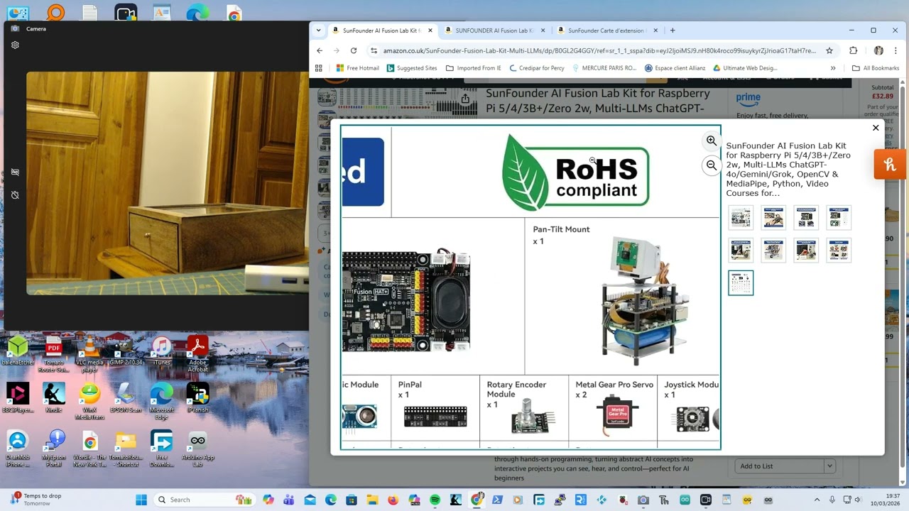Click the Add to List button
The image size is (909, 511).
click(x=779, y=466)
